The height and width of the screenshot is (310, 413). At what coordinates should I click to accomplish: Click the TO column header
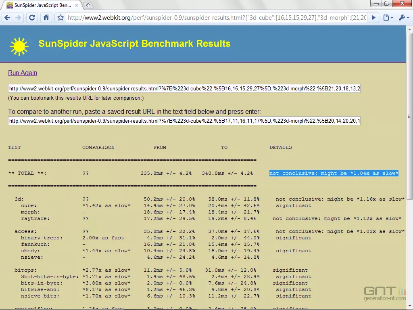coord(224,147)
